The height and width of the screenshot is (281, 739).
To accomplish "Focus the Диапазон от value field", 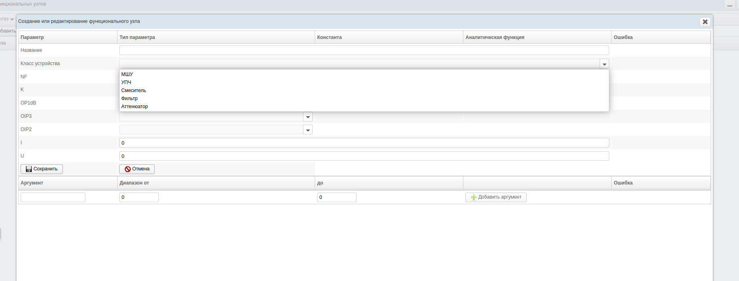I will tap(139, 197).
